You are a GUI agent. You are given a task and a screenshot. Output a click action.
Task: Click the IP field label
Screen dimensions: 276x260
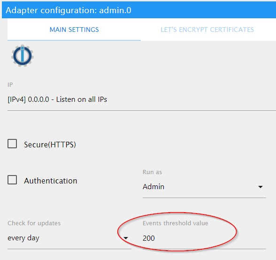[10, 84]
